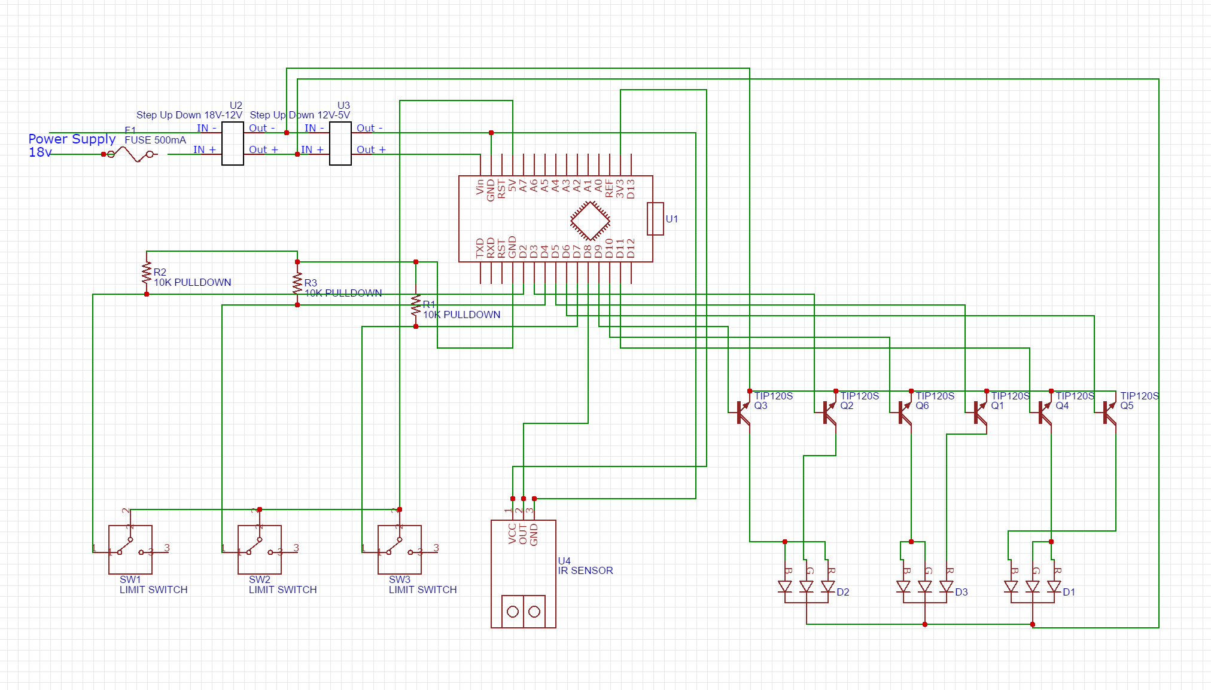Click the IR SENSOR text label
Viewport: 1211px width, 690px height.
click(585, 570)
